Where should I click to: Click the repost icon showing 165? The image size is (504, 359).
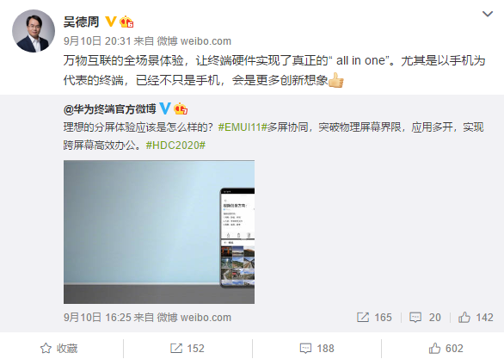coord(374,318)
